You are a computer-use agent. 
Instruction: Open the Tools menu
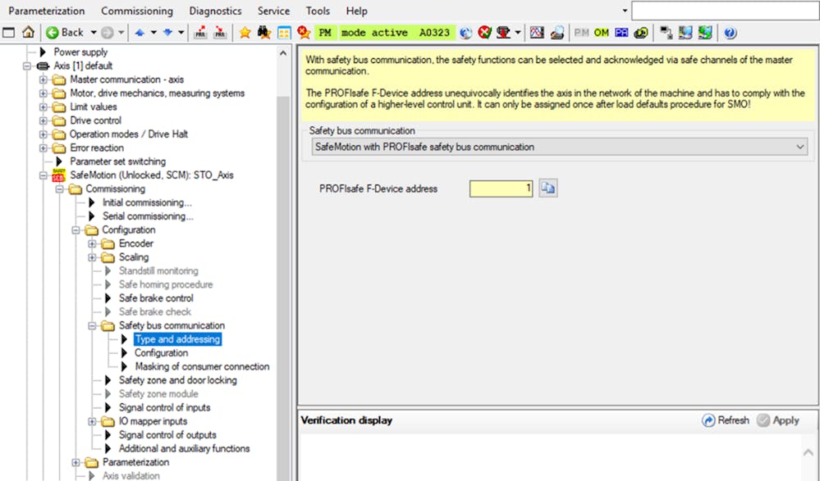[x=318, y=11]
